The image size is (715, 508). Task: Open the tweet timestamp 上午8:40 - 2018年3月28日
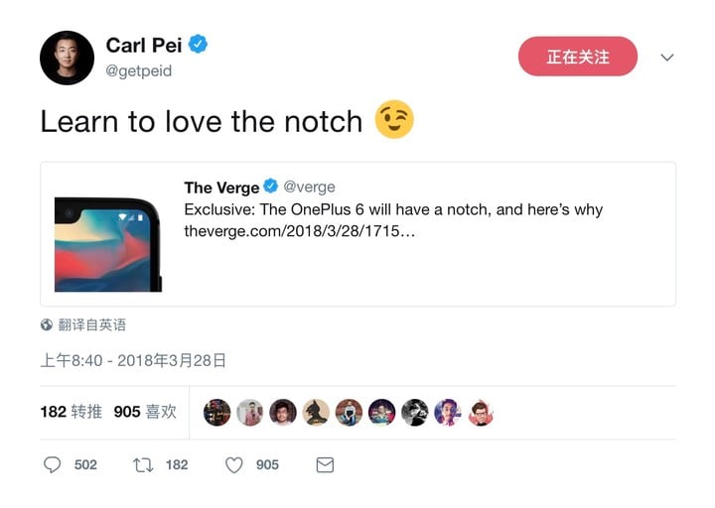click(x=133, y=361)
